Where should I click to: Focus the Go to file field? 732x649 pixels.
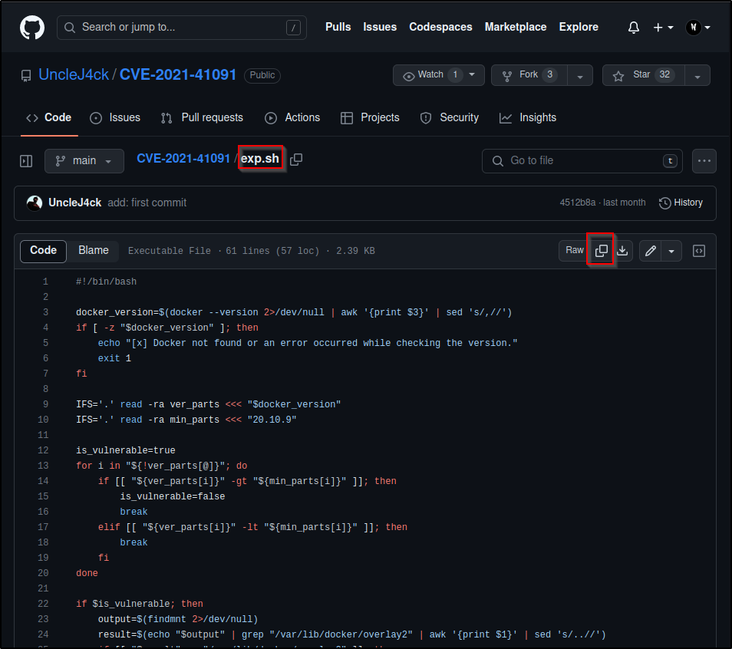[582, 161]
